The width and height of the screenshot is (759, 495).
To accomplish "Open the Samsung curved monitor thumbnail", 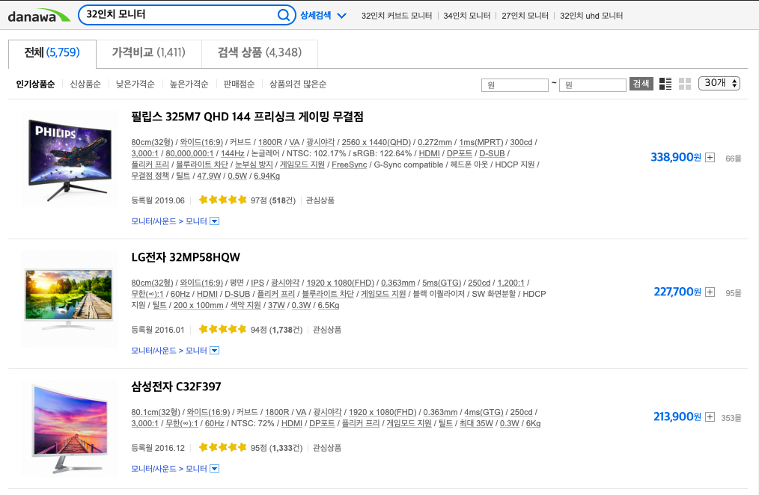I will pyautogui.click(x=70, y=428).
